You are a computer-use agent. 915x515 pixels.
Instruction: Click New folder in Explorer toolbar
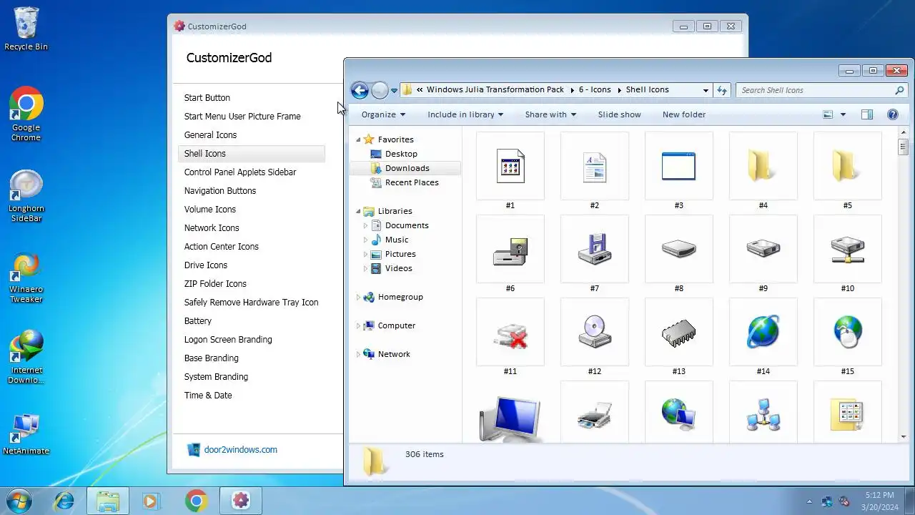(683, 114)
